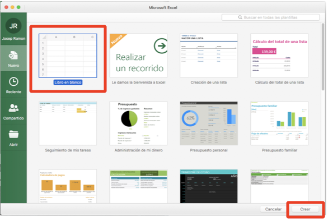Viewport: 328px width, 221px height.
Task: Click the search magnifier icon
Action: [x=240, y=17]
